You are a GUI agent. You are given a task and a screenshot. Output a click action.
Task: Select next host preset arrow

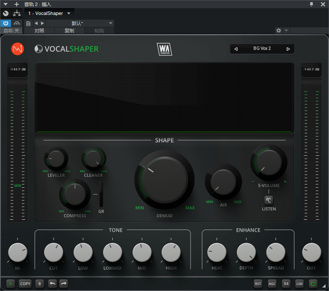[42, 23]
